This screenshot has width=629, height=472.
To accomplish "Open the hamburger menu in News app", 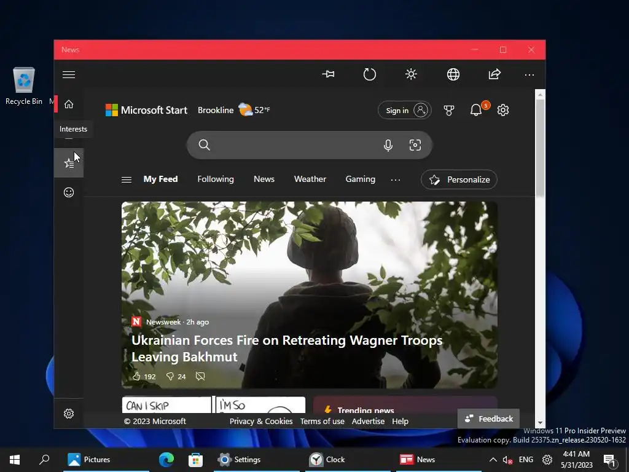I will click(69, 74).
